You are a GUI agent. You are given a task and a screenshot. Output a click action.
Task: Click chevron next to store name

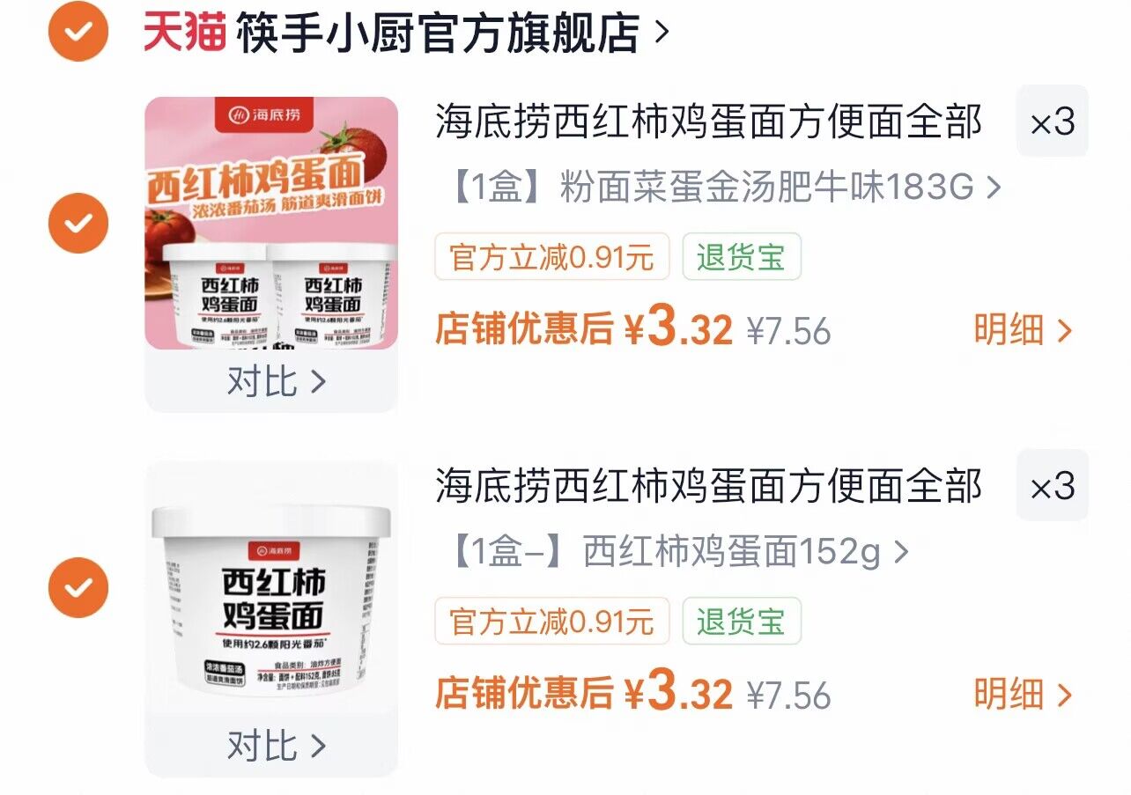[662, 33]
